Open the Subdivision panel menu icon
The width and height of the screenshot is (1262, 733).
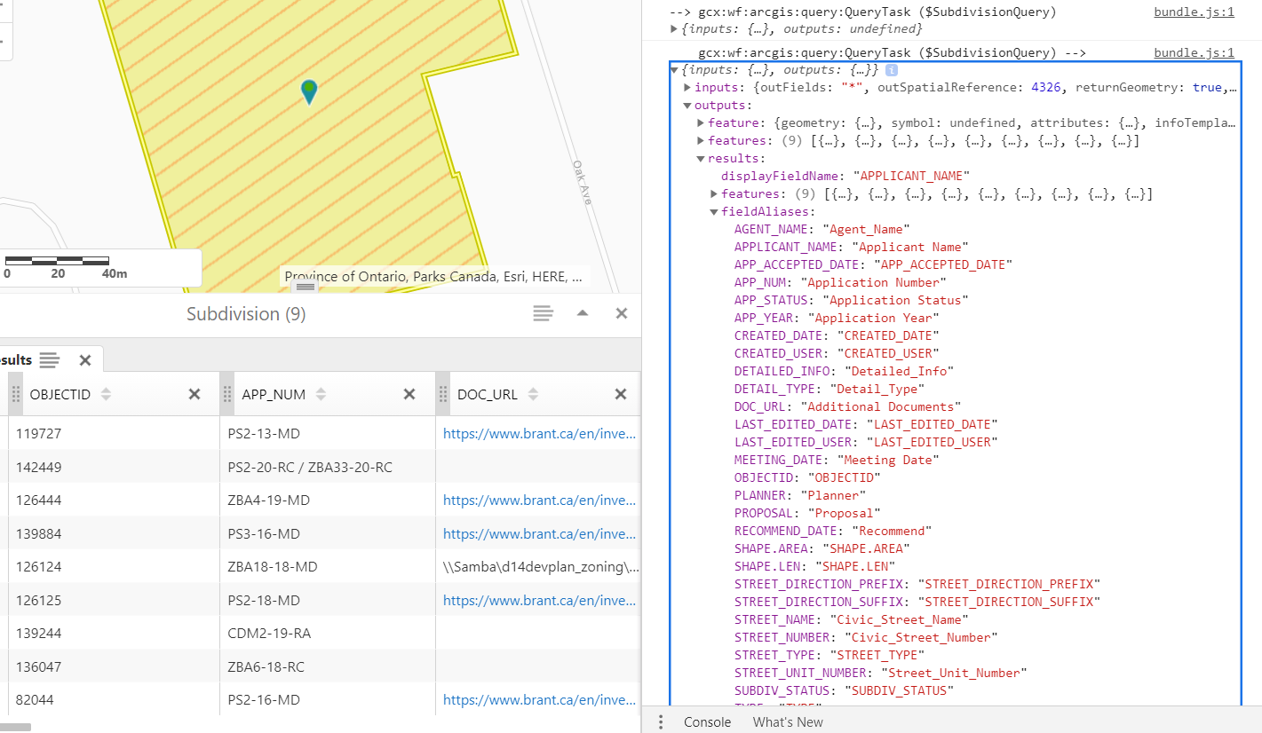tap(544, 313)
